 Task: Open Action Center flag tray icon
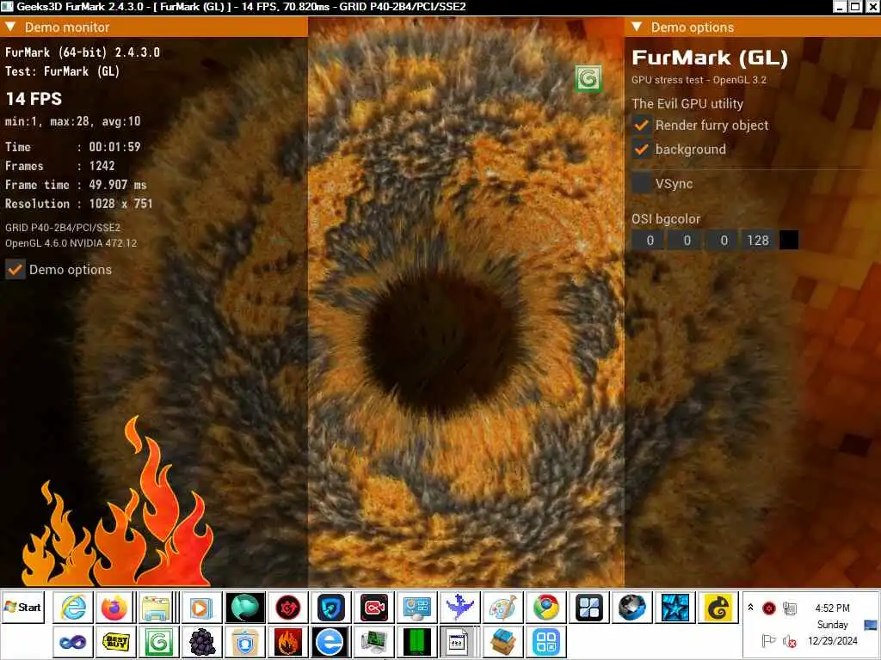pos(768,640)
